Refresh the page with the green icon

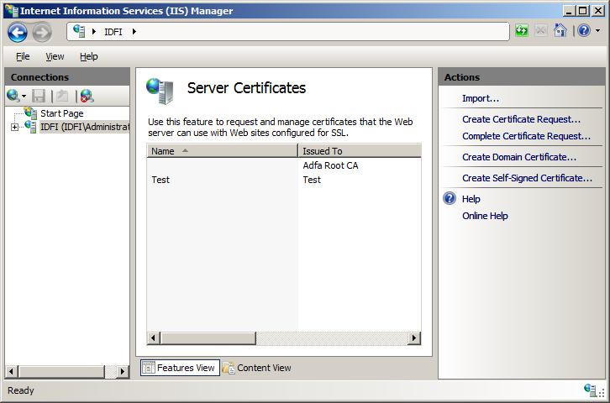[x=521, y=30]
